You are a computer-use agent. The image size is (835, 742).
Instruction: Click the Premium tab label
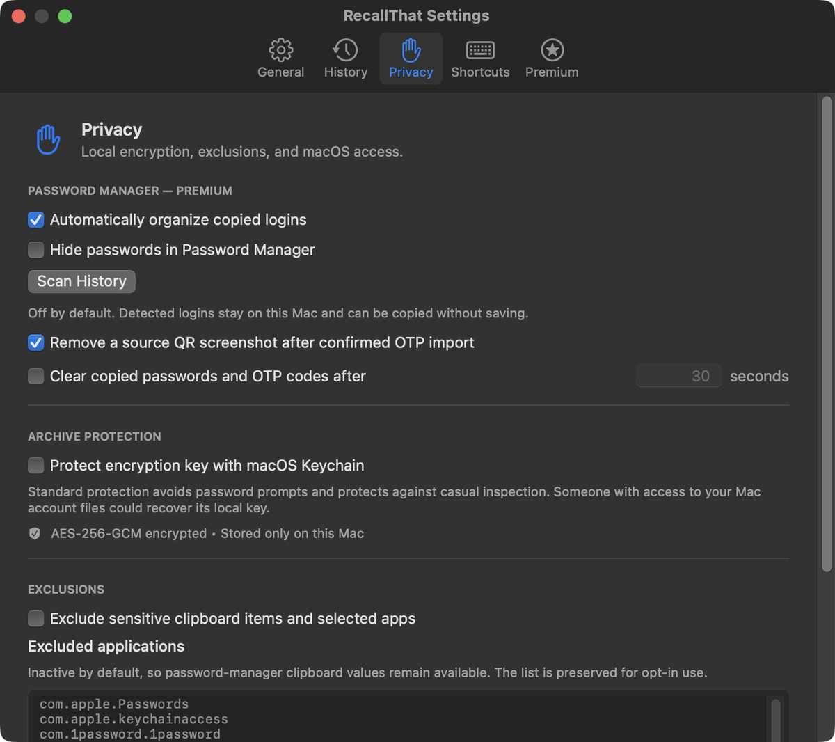552,72
